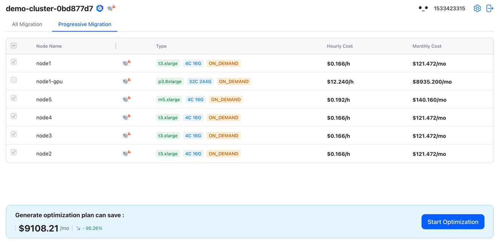Switch to the All Migration tab

coord(27,24)
